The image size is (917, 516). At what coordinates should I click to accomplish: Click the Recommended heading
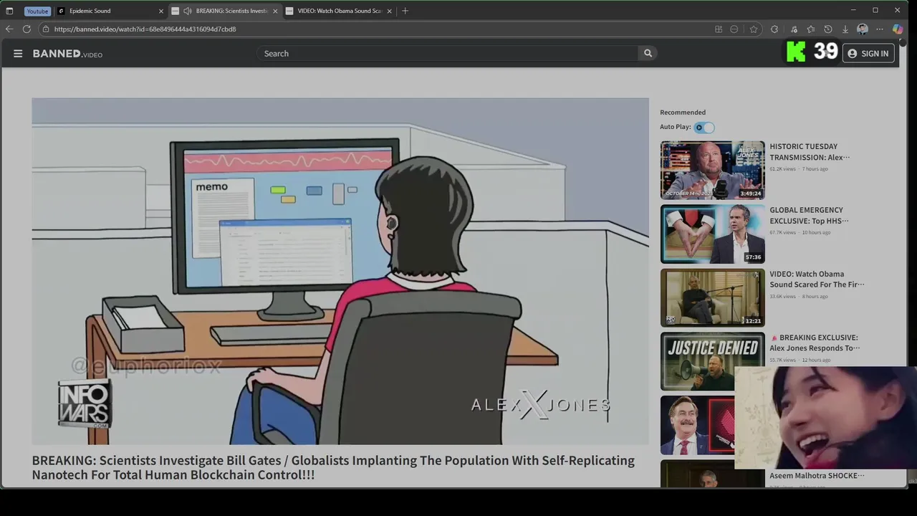pos(683,113)
